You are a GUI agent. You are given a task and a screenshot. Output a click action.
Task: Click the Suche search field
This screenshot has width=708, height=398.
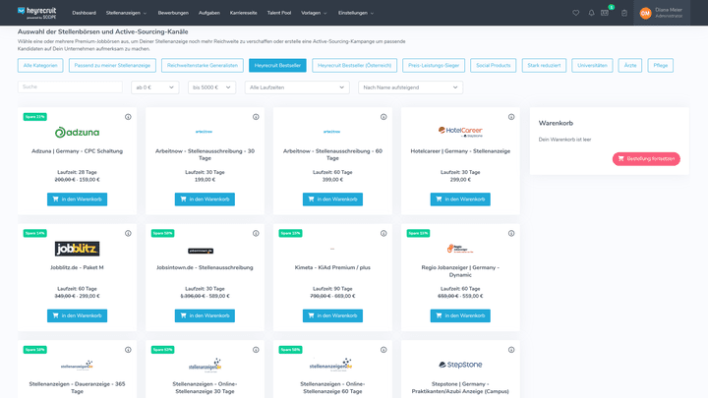tap(70, 87)
